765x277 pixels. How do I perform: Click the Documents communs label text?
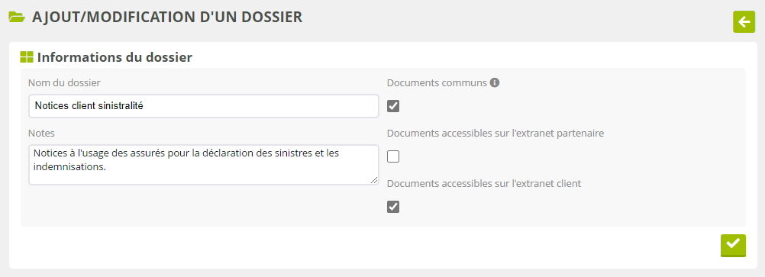437,83
